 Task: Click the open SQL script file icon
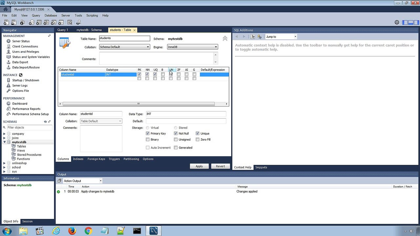[x=14, y=23]
